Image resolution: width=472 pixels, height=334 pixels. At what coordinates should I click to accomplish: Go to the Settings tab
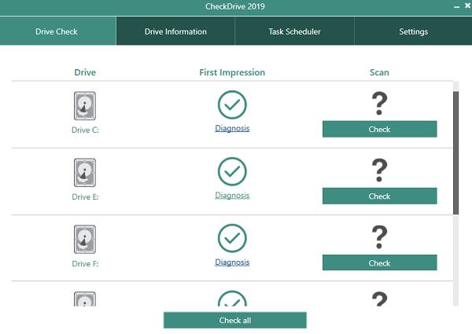point(413,31)
